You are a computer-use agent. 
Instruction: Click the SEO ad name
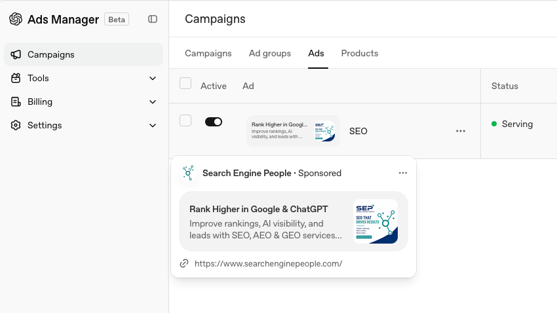(358, 131)
